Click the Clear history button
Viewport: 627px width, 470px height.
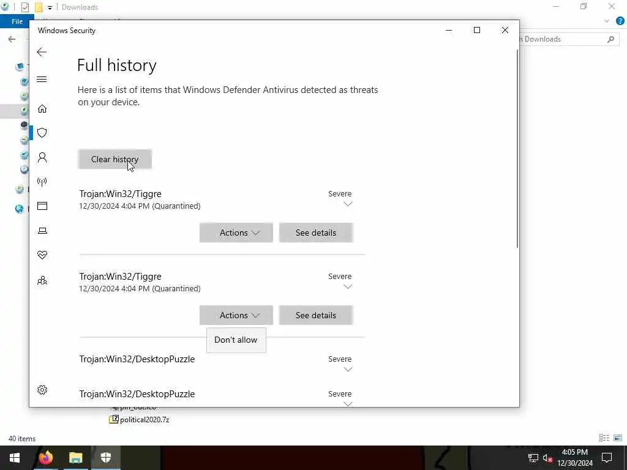pos(115,159)
